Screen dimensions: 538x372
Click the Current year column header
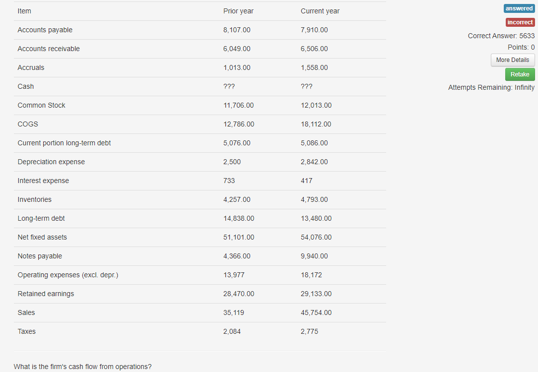click(x=320, y=11)
